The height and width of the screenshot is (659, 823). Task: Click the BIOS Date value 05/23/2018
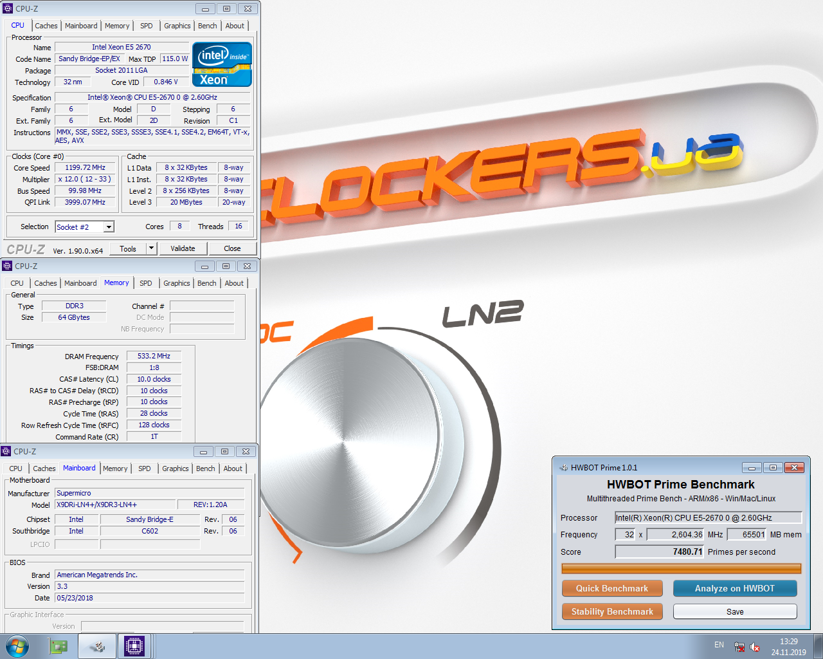149,598
